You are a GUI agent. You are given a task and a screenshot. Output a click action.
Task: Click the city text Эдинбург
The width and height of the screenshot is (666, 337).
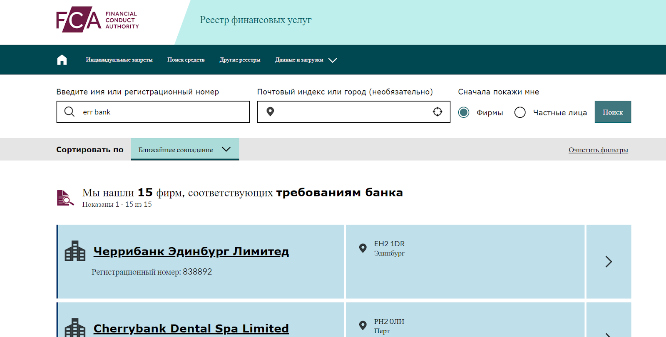click(x=389, y=253)
